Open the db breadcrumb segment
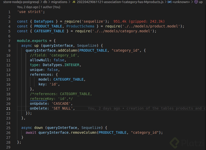206x150 pixels. point(45,2)
